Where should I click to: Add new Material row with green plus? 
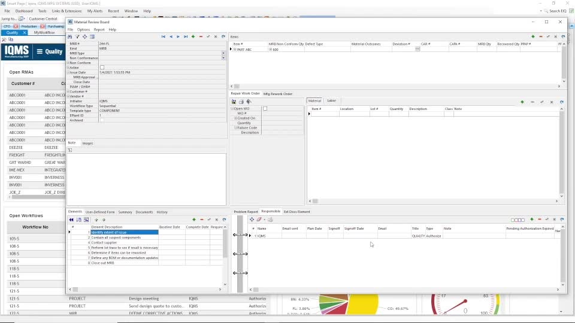pyautogui.click(x=522, y=102)
